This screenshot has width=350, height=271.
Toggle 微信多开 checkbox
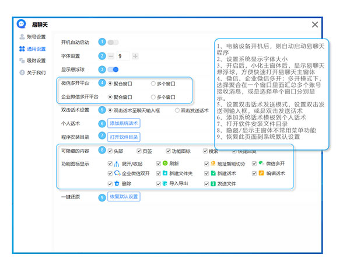[x=254, y=164]
